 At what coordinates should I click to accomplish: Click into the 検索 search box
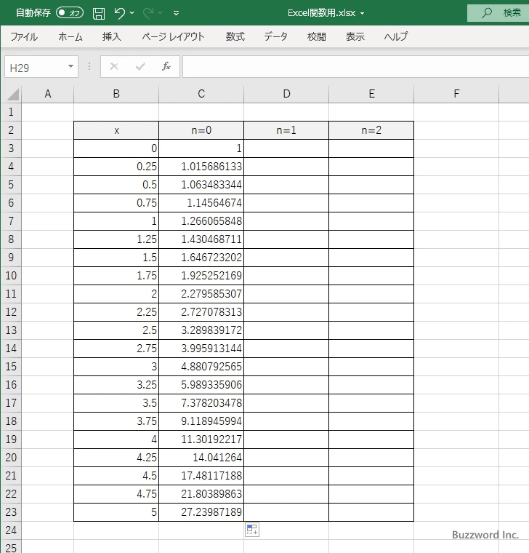[x=498, y=12]
